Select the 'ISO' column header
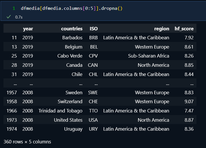206x148 pixels. click(94, 29)
